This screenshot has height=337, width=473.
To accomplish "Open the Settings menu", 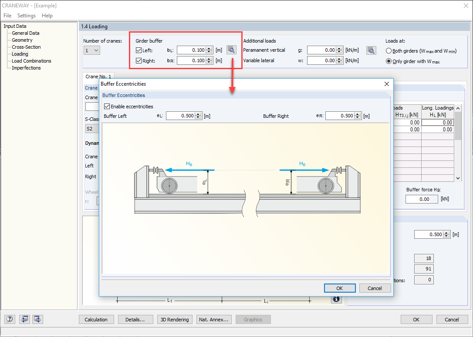I will 27,15.
